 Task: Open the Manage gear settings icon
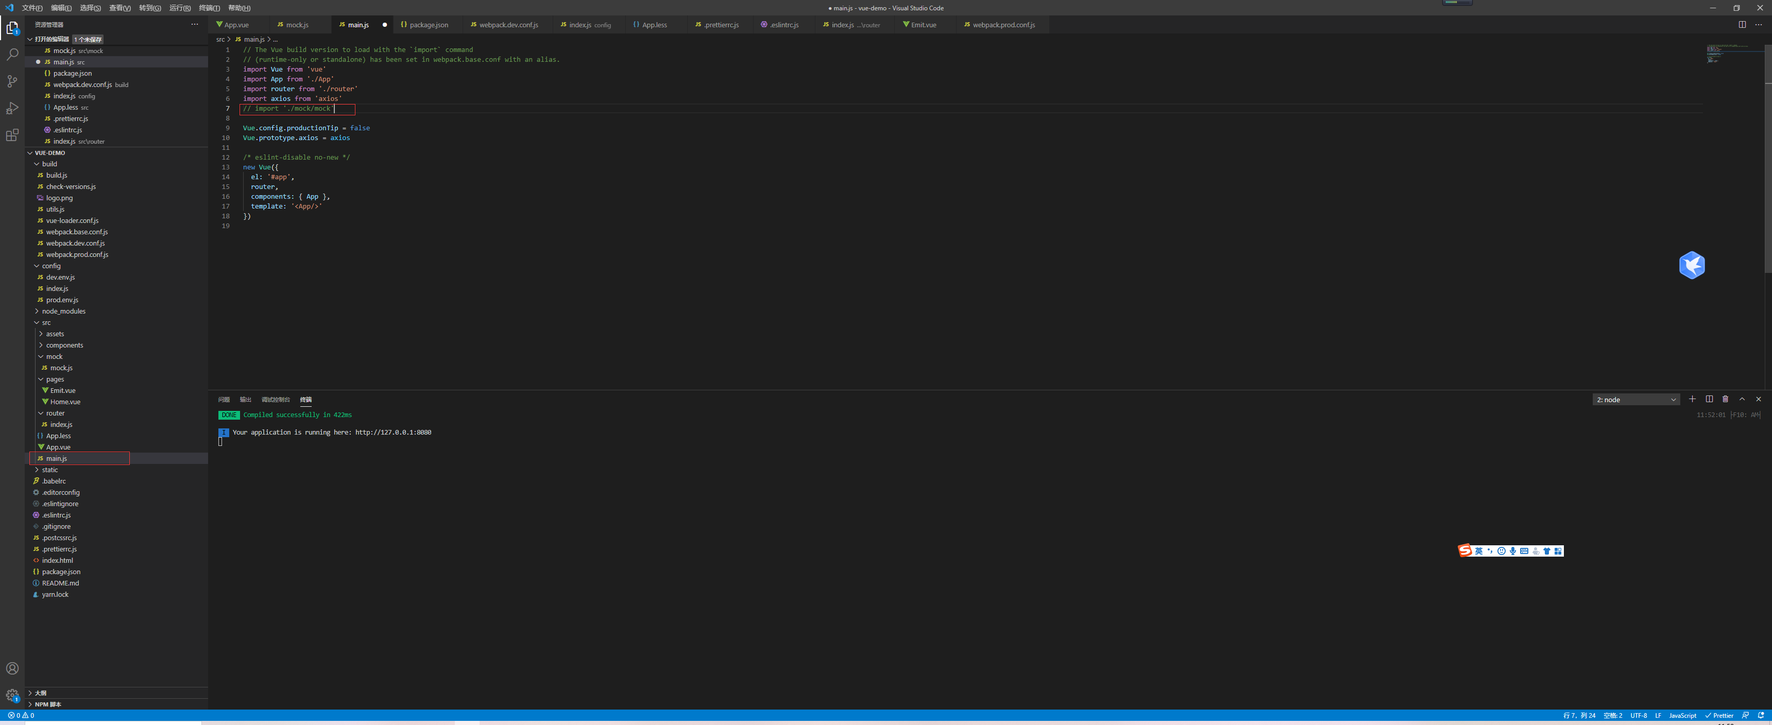tap(12, 695)
